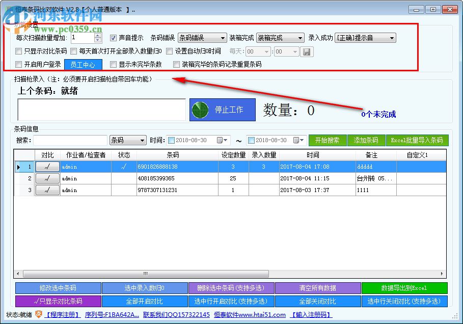The height and width of the screenshot is (324, 463).
Task: Enable the 只显示对比条码 checkbox
Action: [x=19, y=51]
